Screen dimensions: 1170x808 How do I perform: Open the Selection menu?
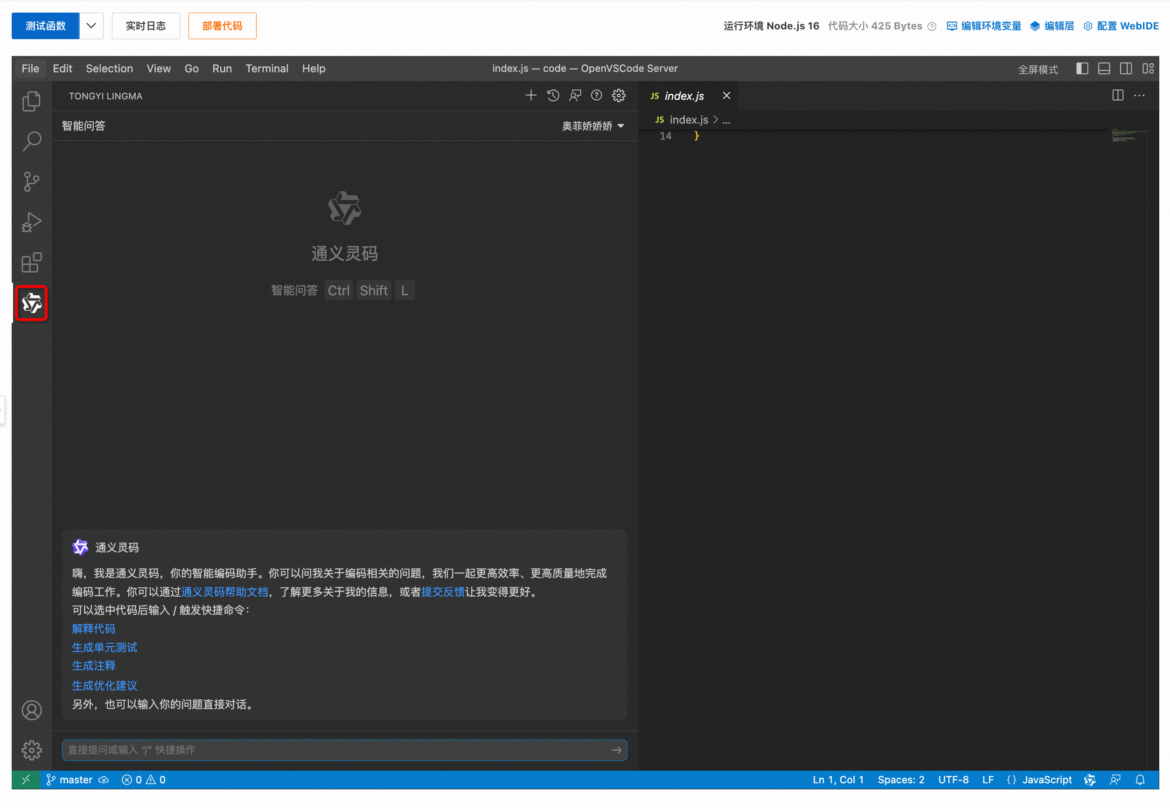pyautogui.click(x=109, y=69)
